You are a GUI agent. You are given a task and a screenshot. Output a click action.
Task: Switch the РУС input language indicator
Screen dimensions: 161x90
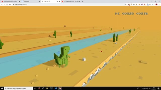click(150, 88)
